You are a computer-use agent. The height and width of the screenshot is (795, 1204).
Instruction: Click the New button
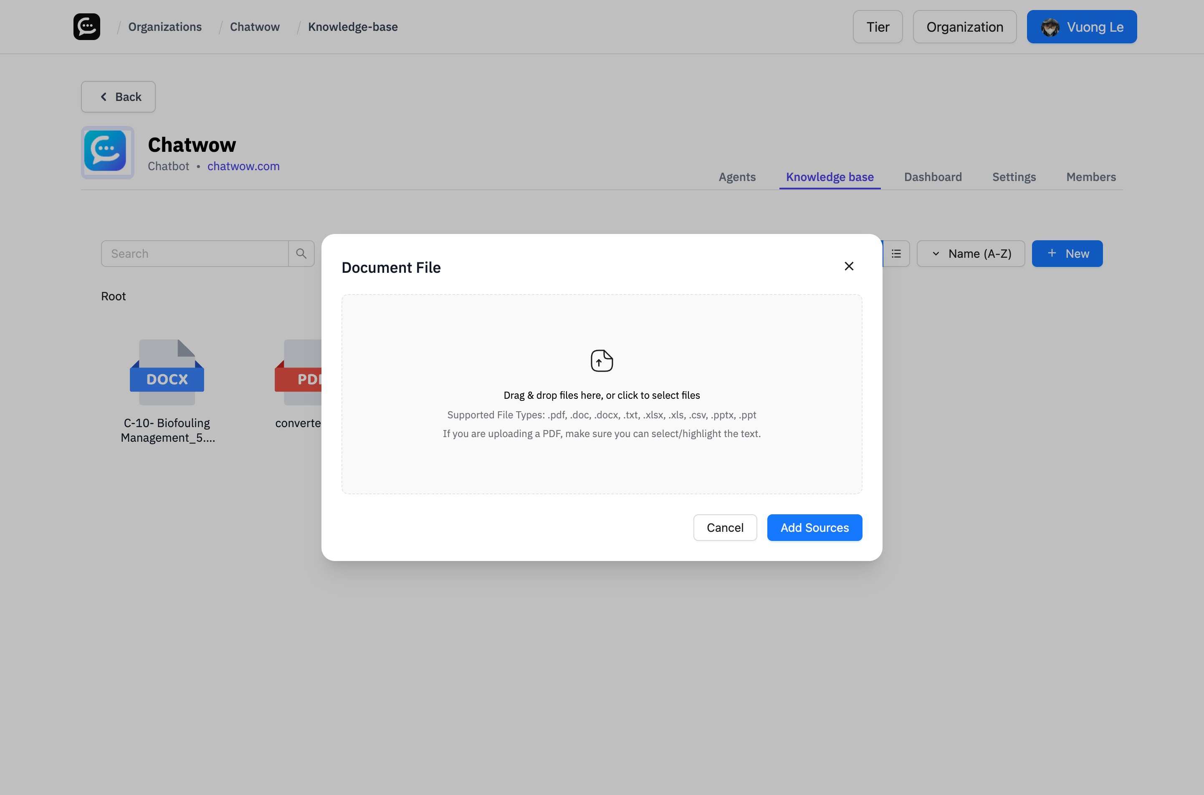[x=1067, y=253]
